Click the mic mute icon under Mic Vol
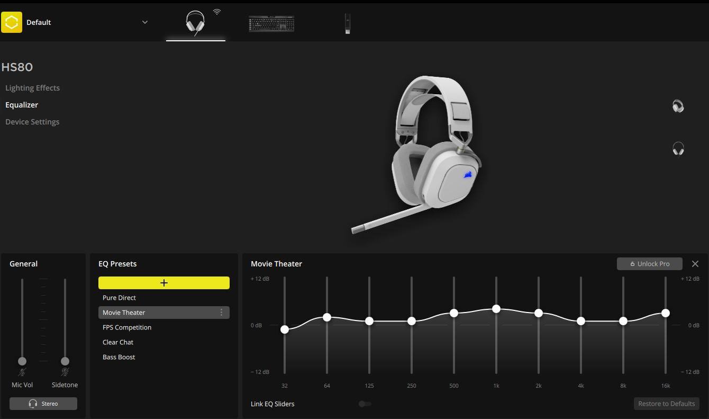The image size is (709, 419). pos(22,372)
